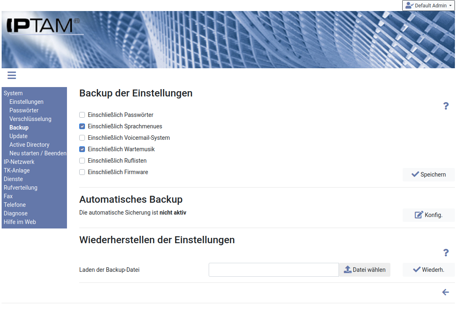Click Datei wählen upload button
This screenshot has height=309, width=459.
click(x=365, y=270)
